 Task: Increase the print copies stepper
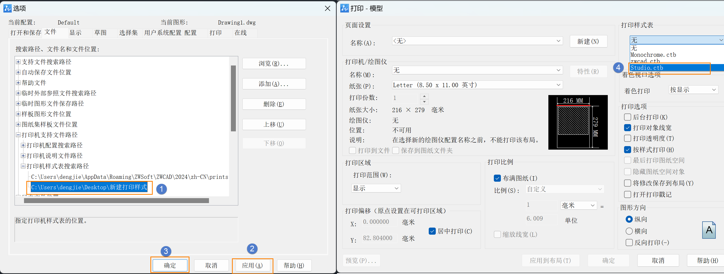click(x=424, y=96)
